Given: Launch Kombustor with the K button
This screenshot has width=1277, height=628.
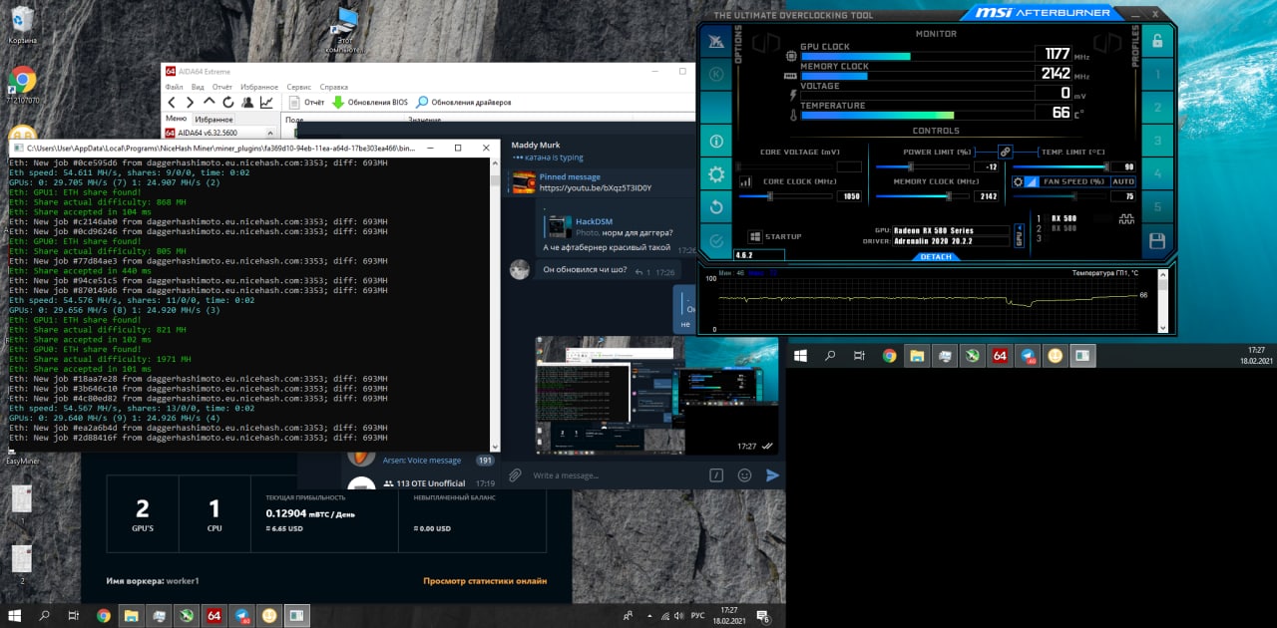Looking at the screenshot, I should 715,74.
